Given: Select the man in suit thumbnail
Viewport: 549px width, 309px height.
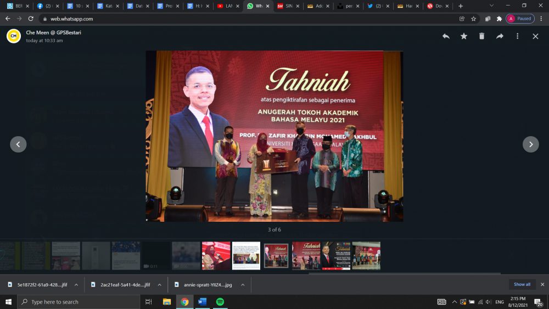Looking at the screenshot, I should point(336,256).
